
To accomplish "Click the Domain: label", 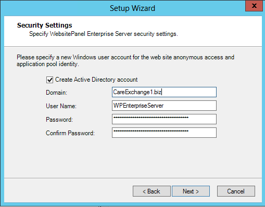I will pyautogui.click(x=56, y=93).
